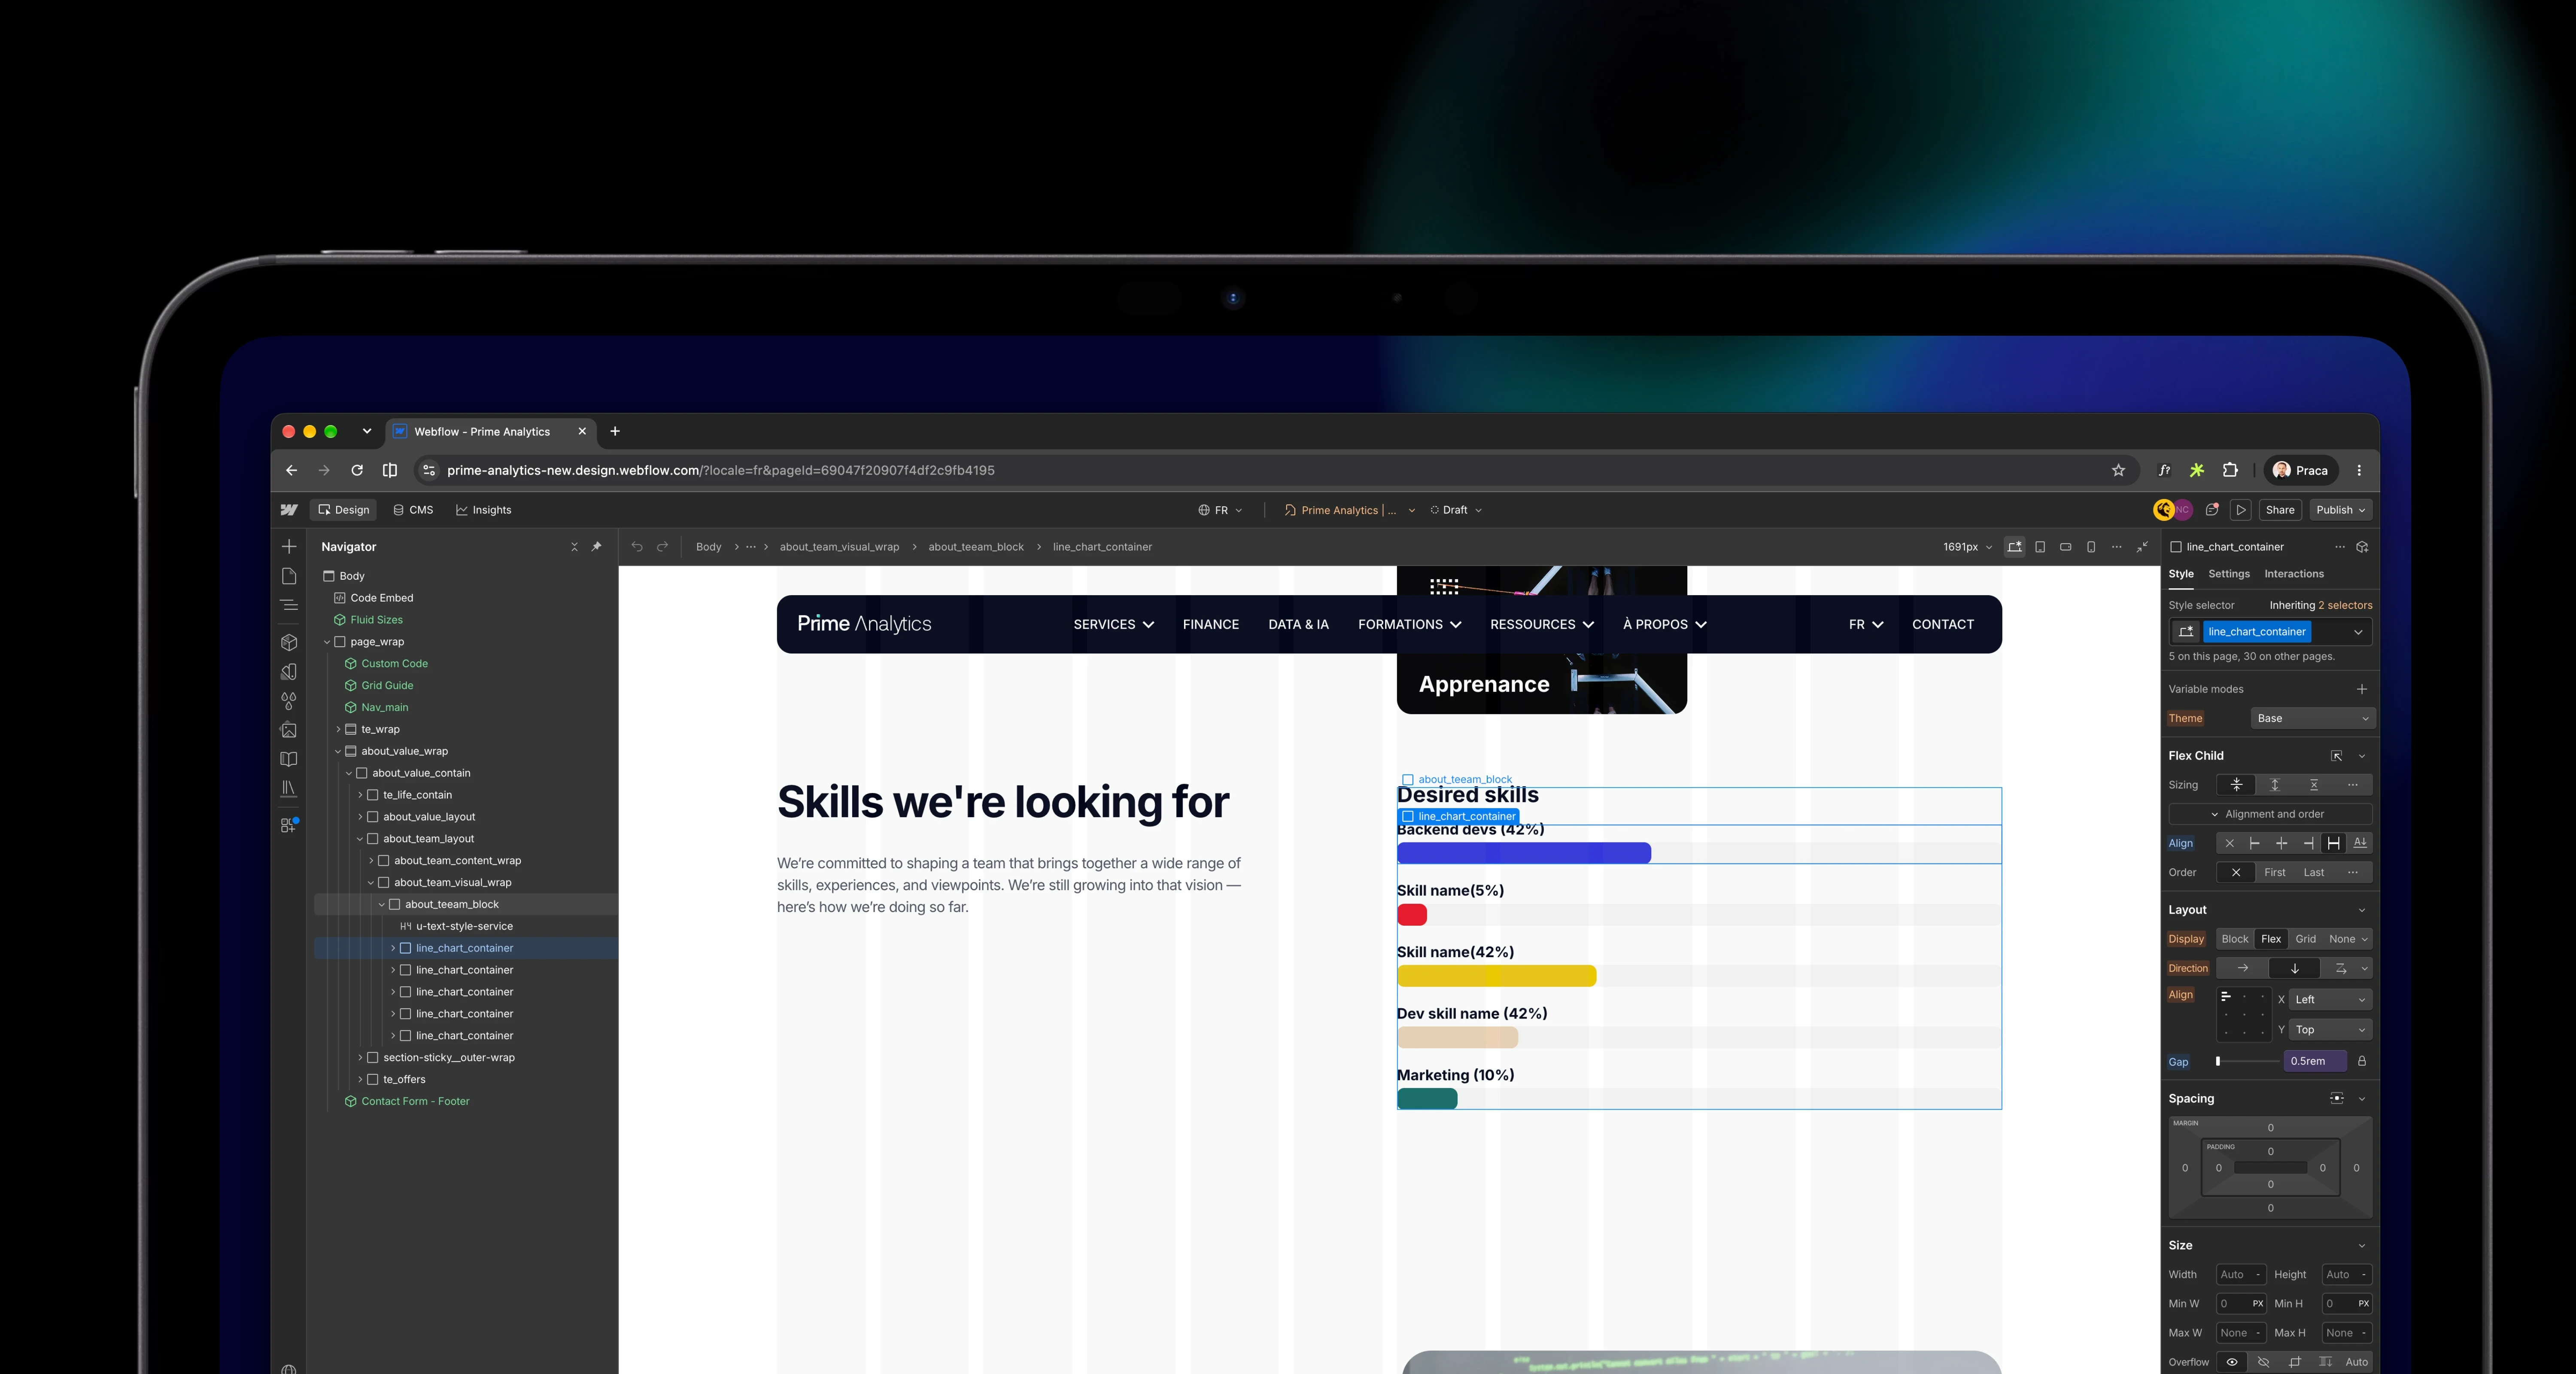Open the Insights mode

[484, 510]
